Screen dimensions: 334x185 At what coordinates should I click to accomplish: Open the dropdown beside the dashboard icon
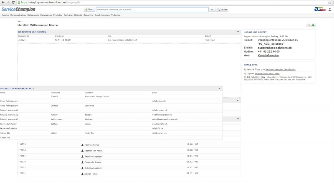(x=309, y=25)
